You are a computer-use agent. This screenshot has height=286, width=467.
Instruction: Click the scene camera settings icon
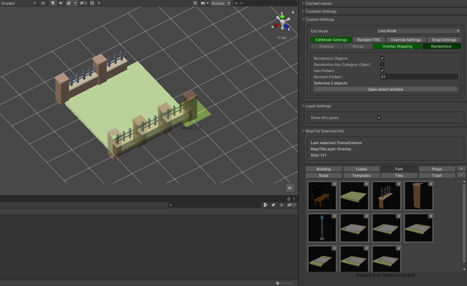[x=203, y=3]
